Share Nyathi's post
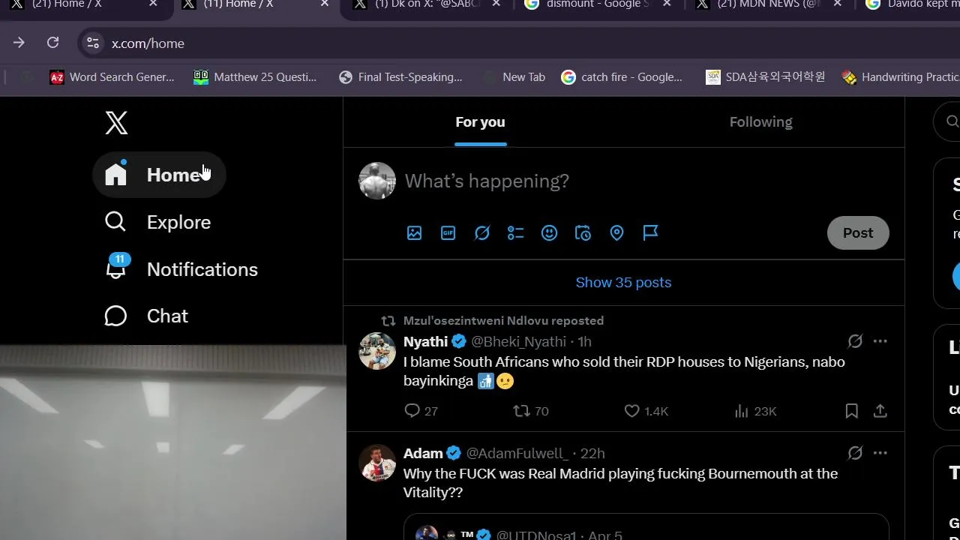This screenshot has width=960, height=540. 880,411
